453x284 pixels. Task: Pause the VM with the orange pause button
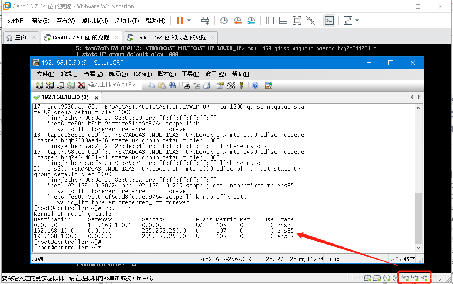(180, 20)
